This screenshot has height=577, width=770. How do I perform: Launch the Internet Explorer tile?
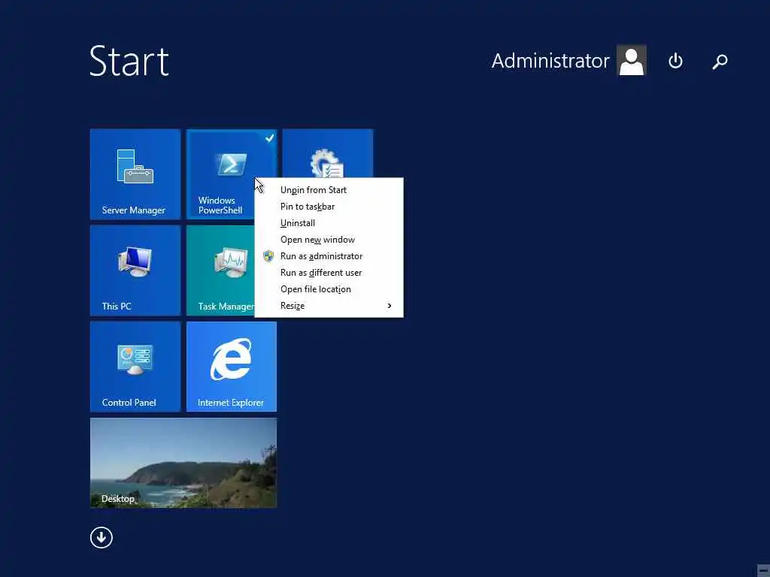[x=232, y=367]
